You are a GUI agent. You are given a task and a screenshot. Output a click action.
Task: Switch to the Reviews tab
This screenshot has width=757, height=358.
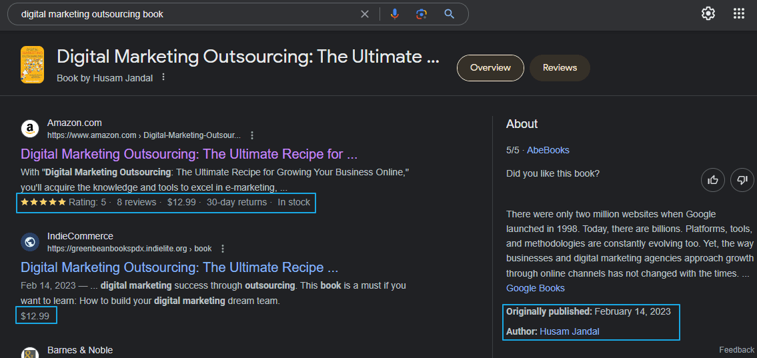(560, 68)
